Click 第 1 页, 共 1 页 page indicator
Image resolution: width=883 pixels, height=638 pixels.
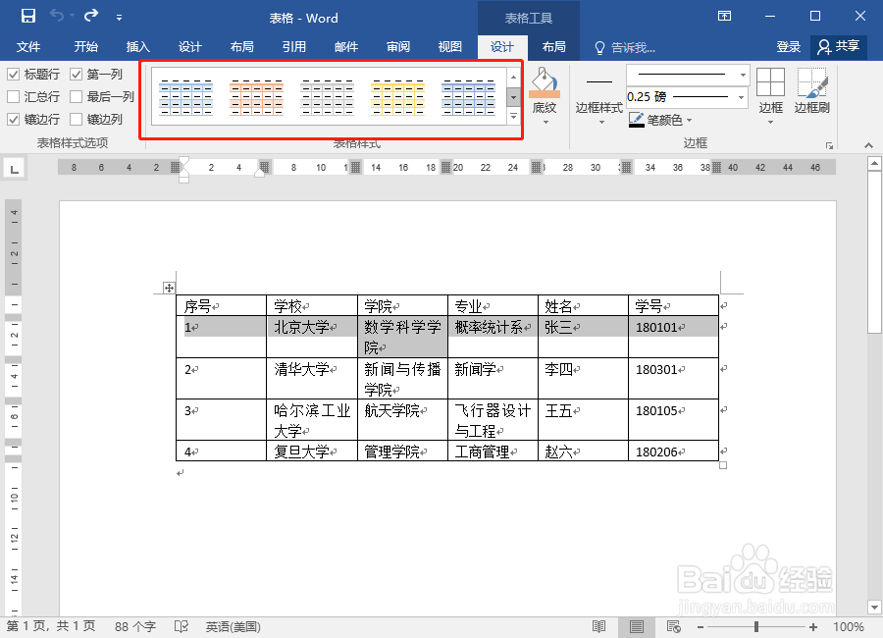[x=51, y=627]
